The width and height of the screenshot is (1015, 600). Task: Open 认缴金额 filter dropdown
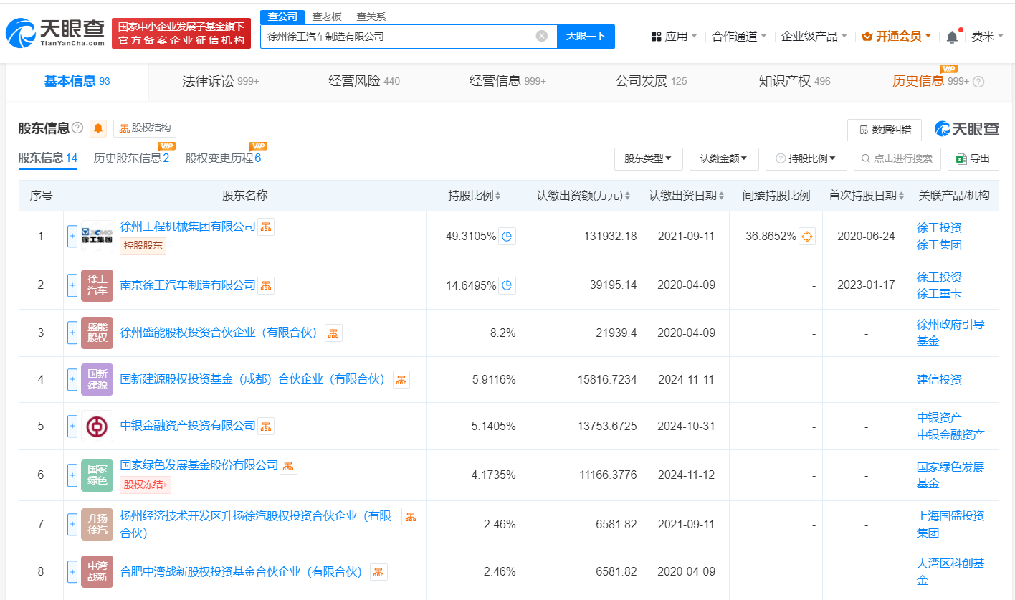(724, 159)
